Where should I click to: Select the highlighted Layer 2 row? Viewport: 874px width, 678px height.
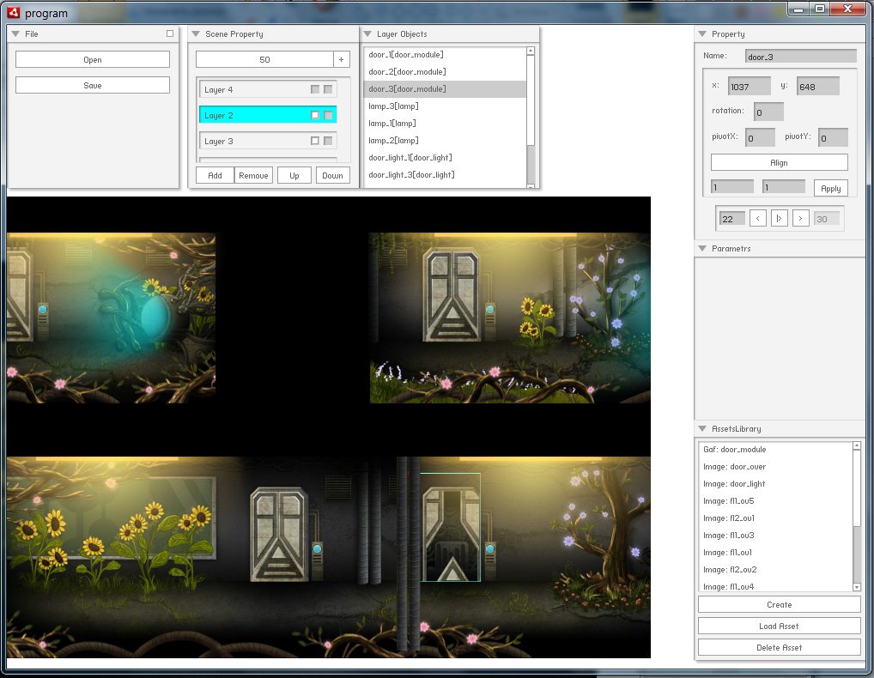click(x=268, y=115)
